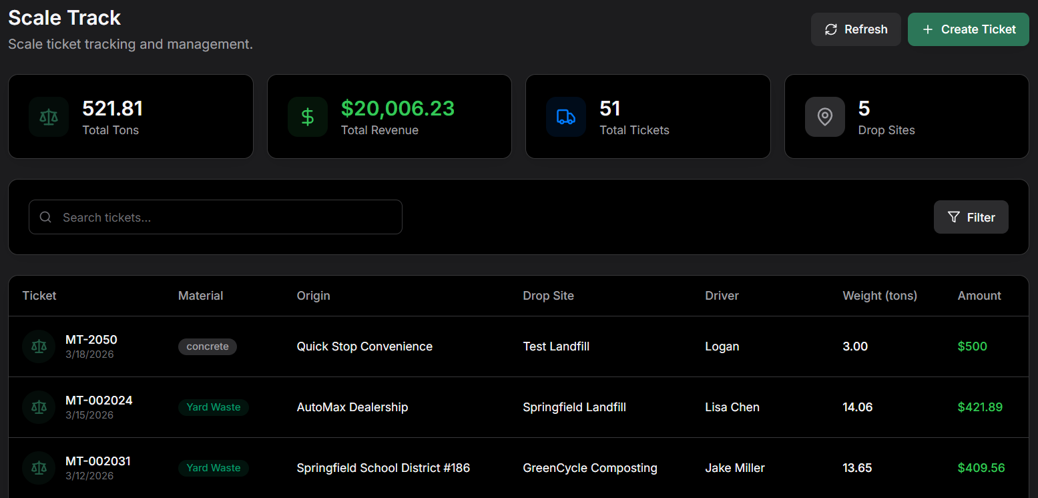Viewport: 1038px width, 498px height.
Task: Click the dollar sign Total Revenue icon
Action: click(308, 117)
